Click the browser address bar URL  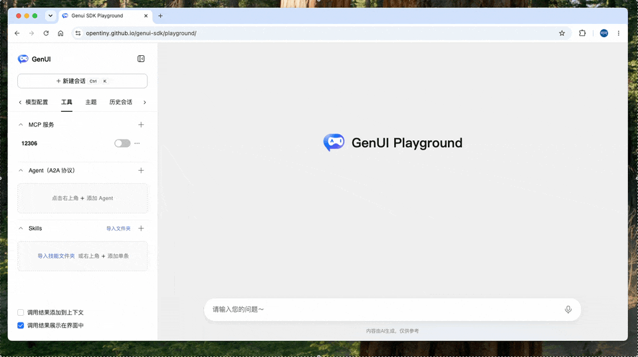click(x=141, y=33)
